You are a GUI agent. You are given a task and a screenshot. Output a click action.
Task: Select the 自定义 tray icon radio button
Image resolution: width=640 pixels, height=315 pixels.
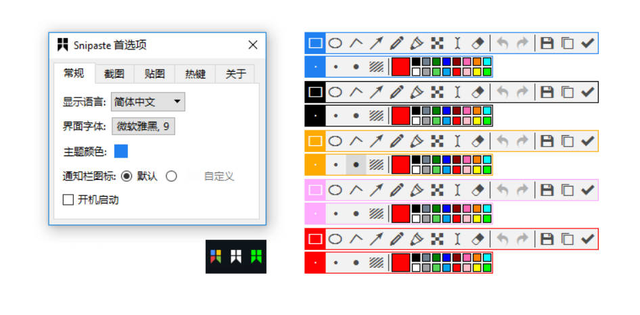pyautogui.click(x=171, y=176)
